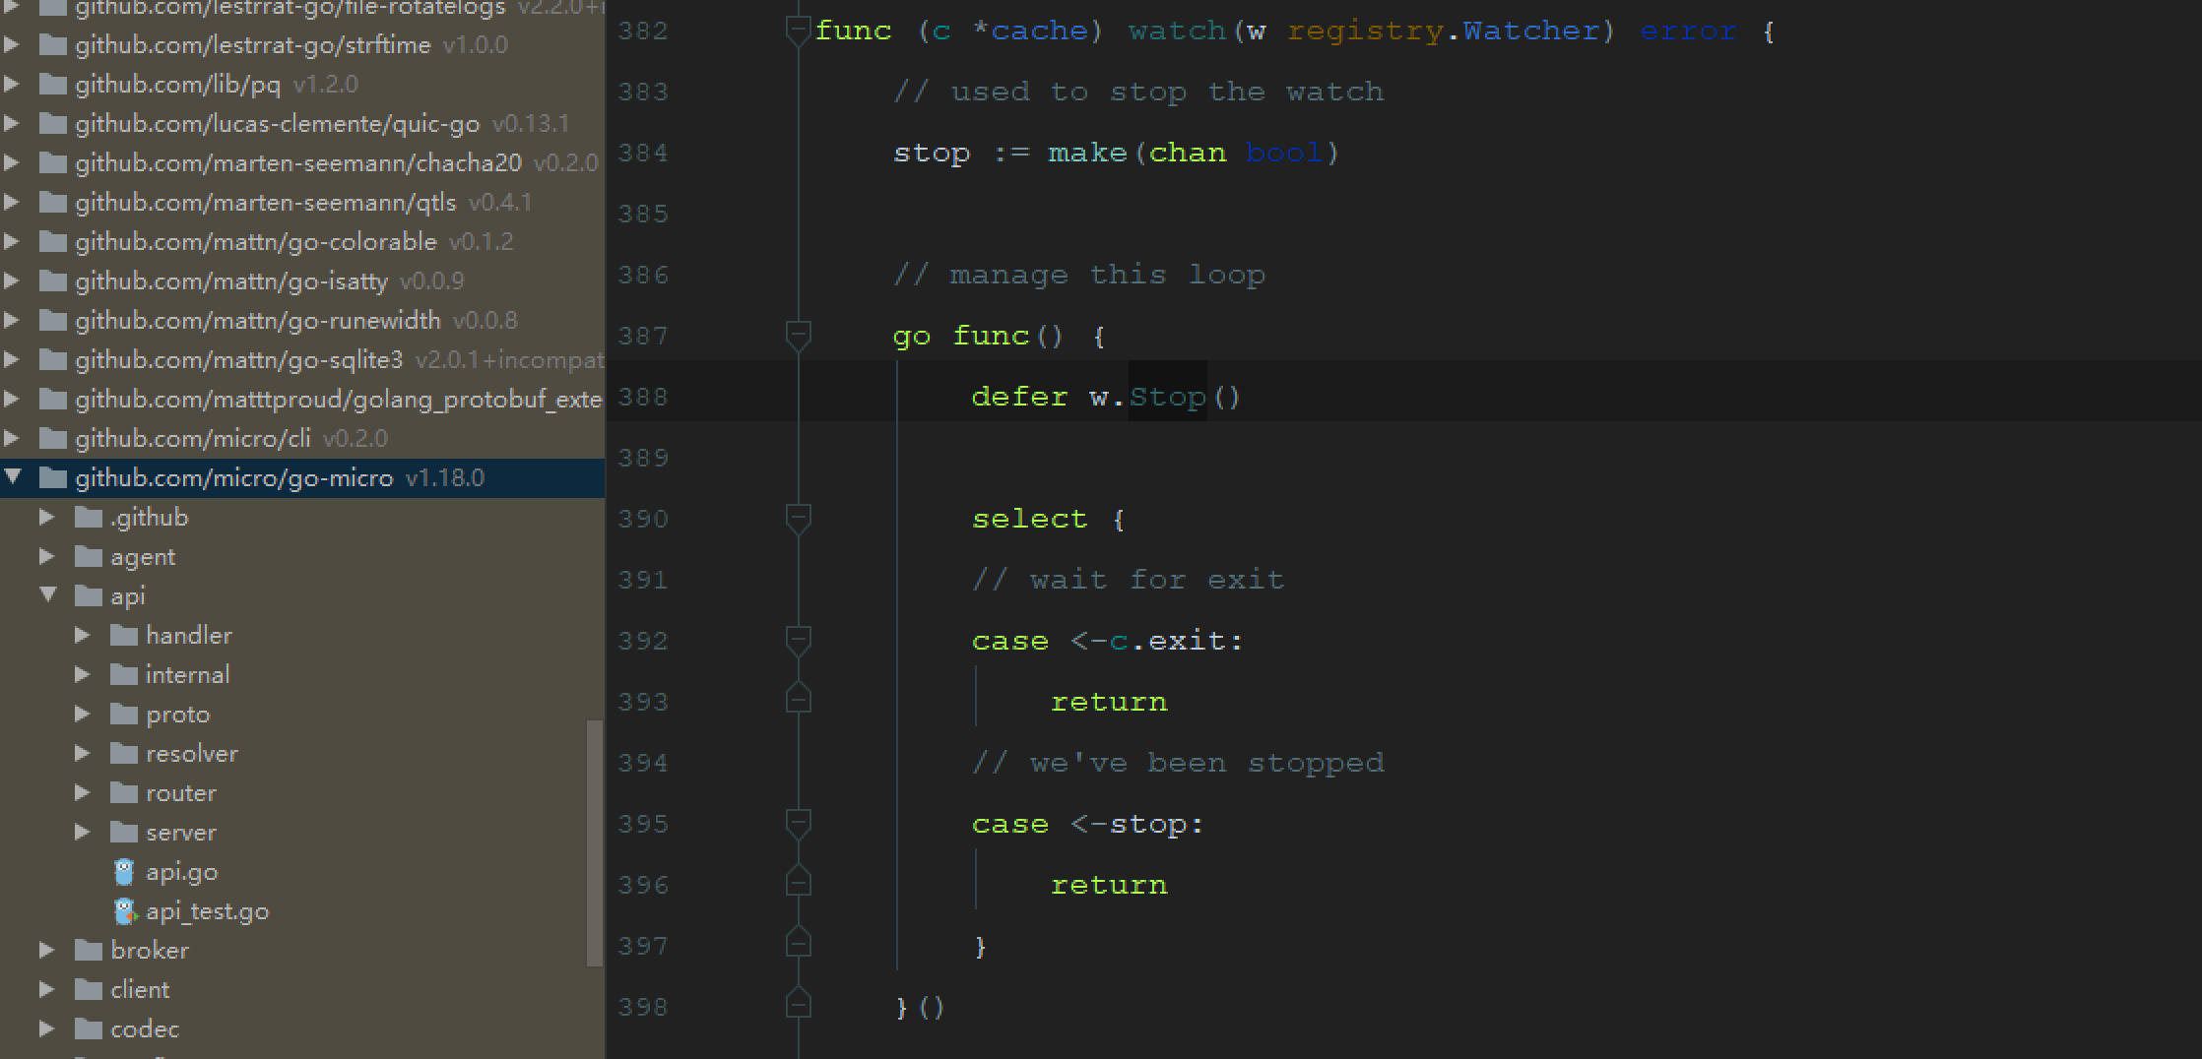2202x1059 pixels.
Task: Expand github.com/micro/cli module
Action: (x=12, y=439)
